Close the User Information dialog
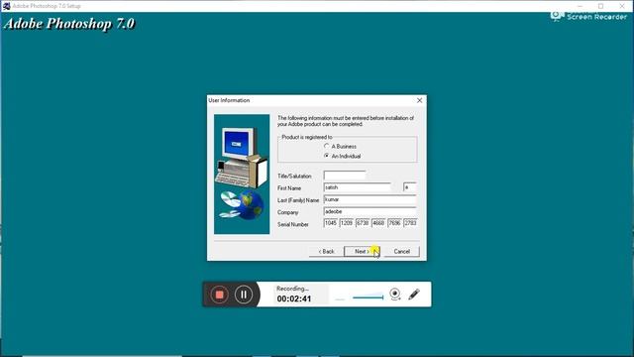 tap(419, 100)
